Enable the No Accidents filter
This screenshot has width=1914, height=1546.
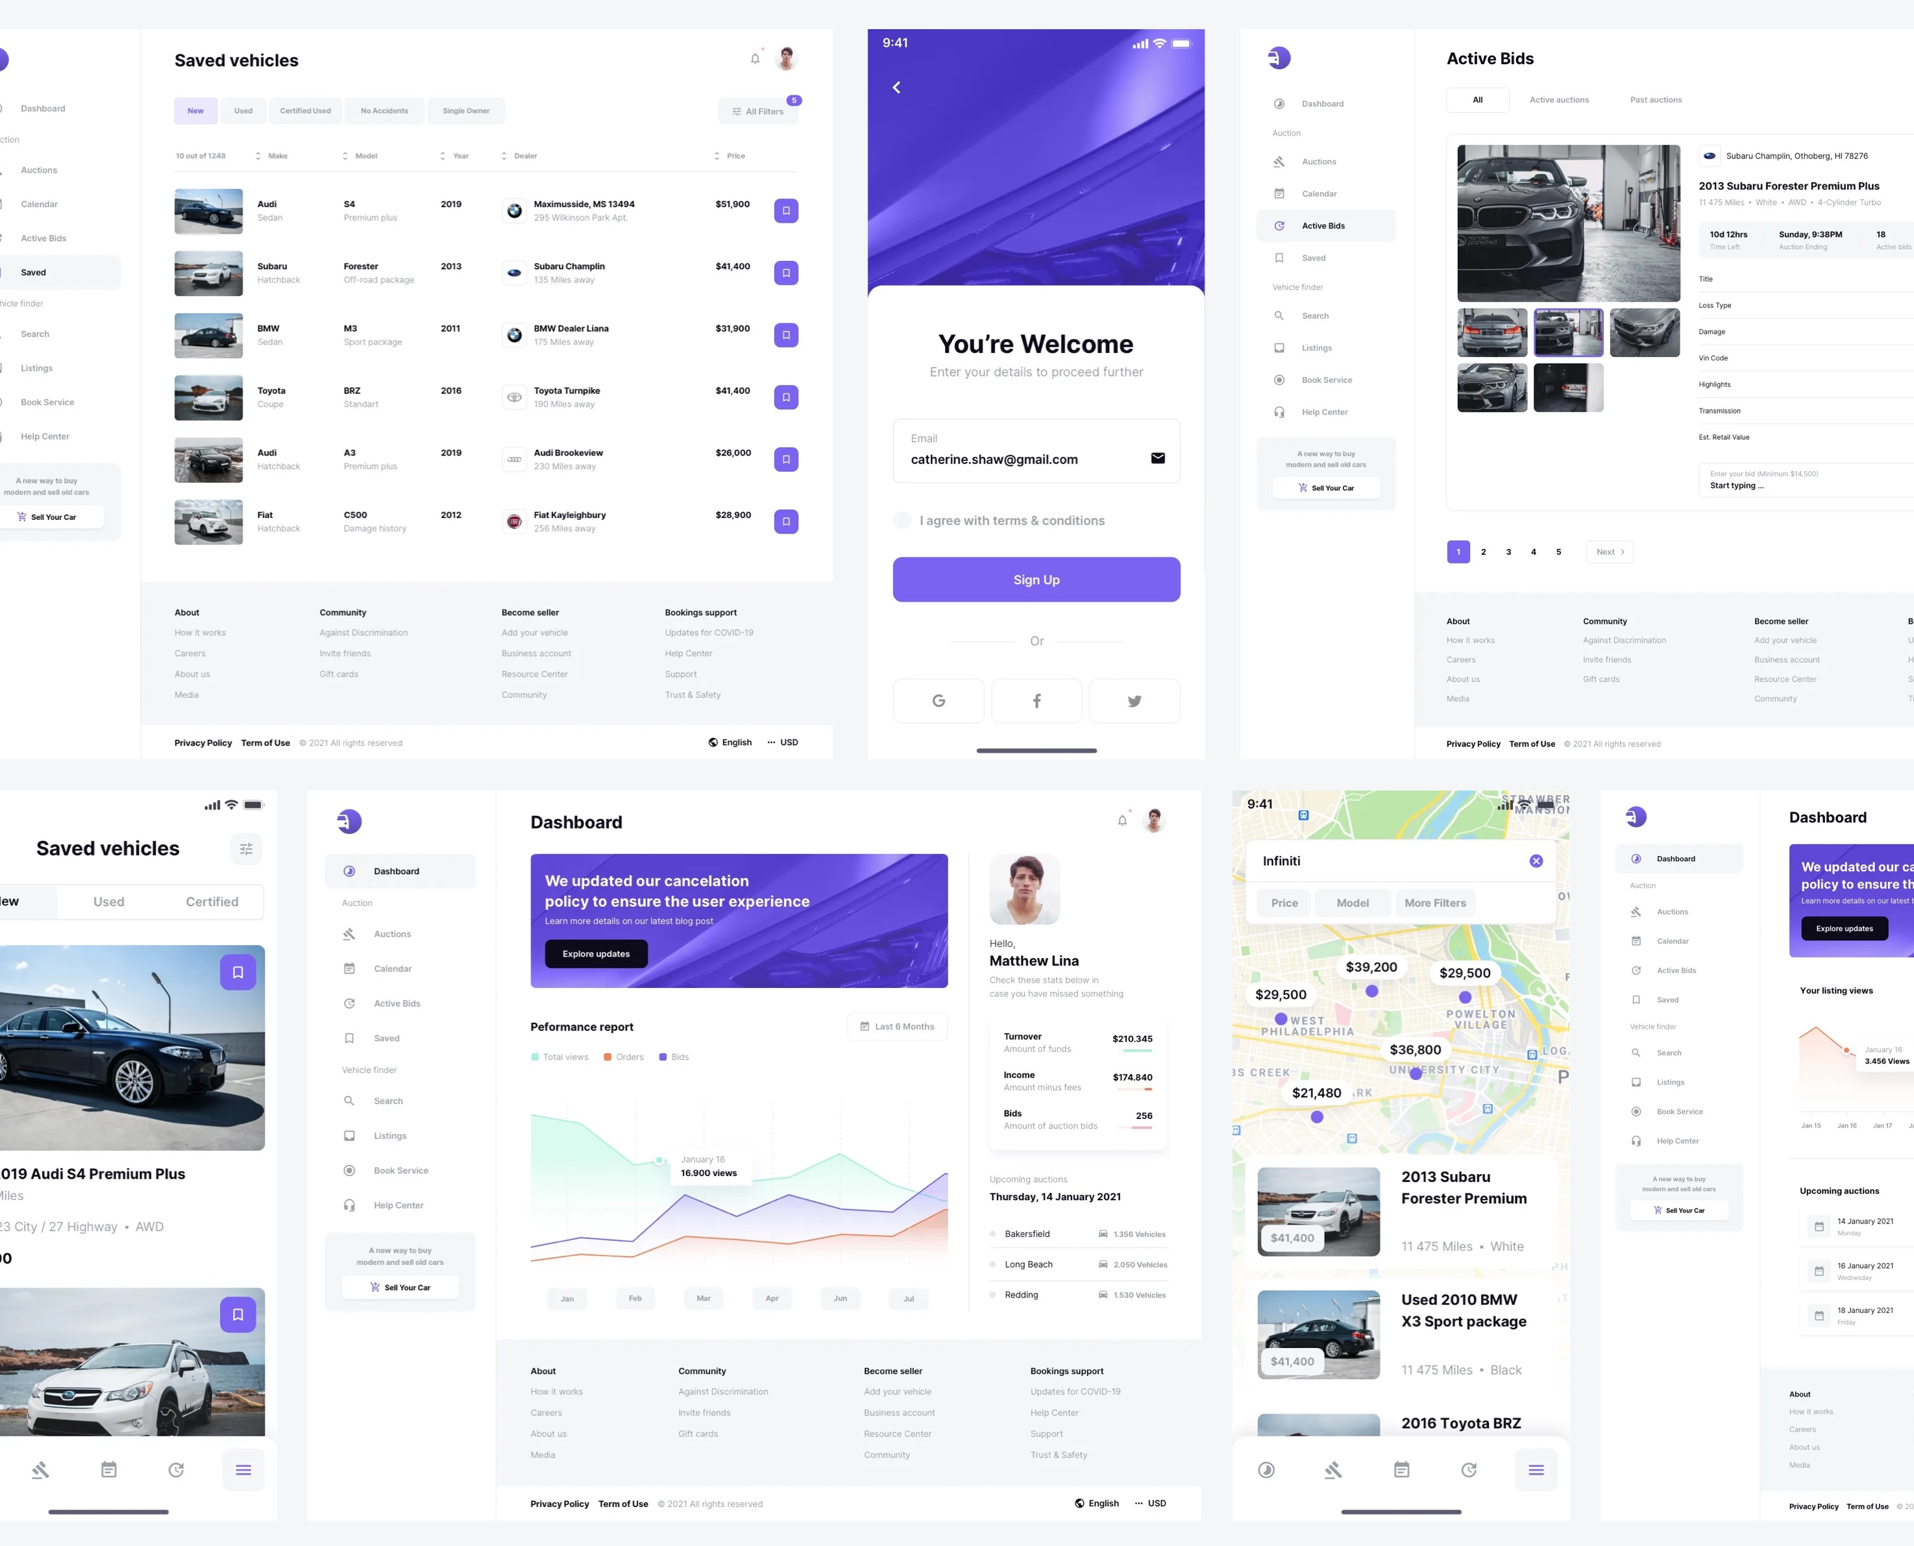[x=384, y=110]
